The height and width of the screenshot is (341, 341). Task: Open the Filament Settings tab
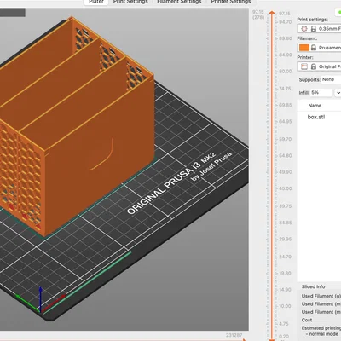(x=179, y=2)
